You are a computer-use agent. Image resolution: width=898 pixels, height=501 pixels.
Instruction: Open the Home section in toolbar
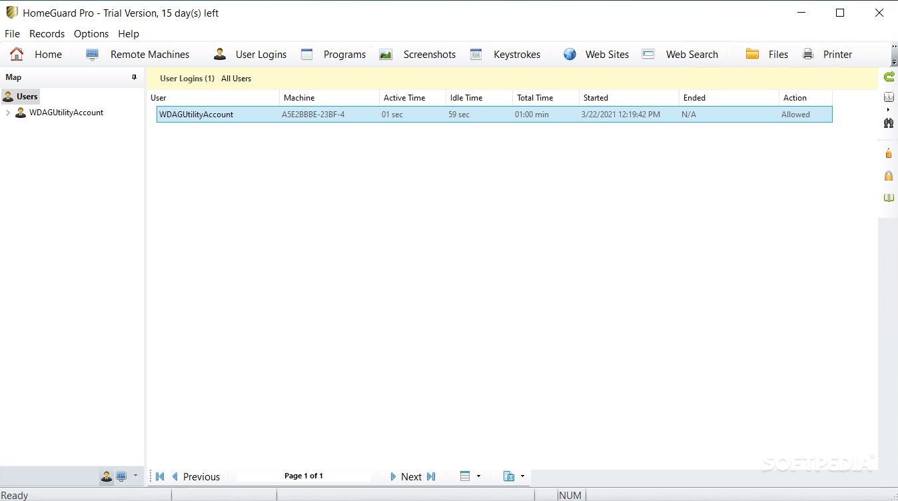[36, 55]
